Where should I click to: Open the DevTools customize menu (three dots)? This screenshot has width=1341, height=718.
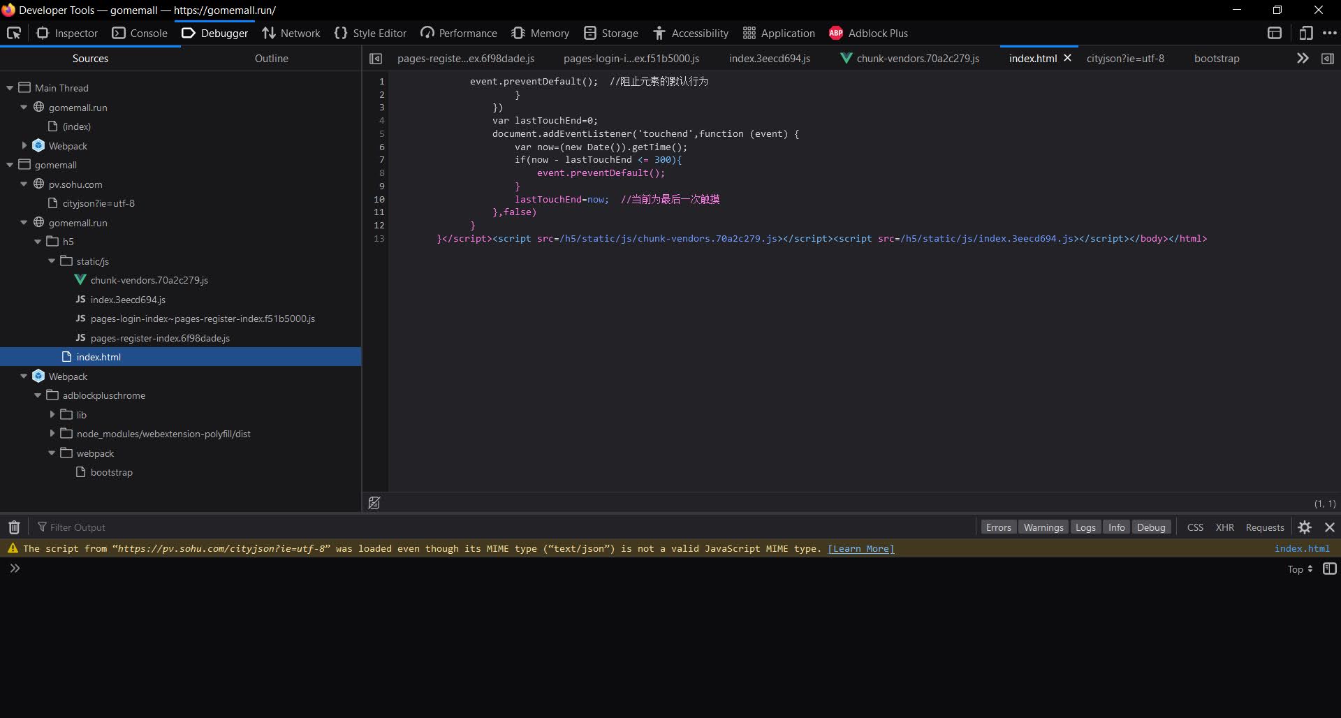pyautogui.click(x=1329, y=33)
